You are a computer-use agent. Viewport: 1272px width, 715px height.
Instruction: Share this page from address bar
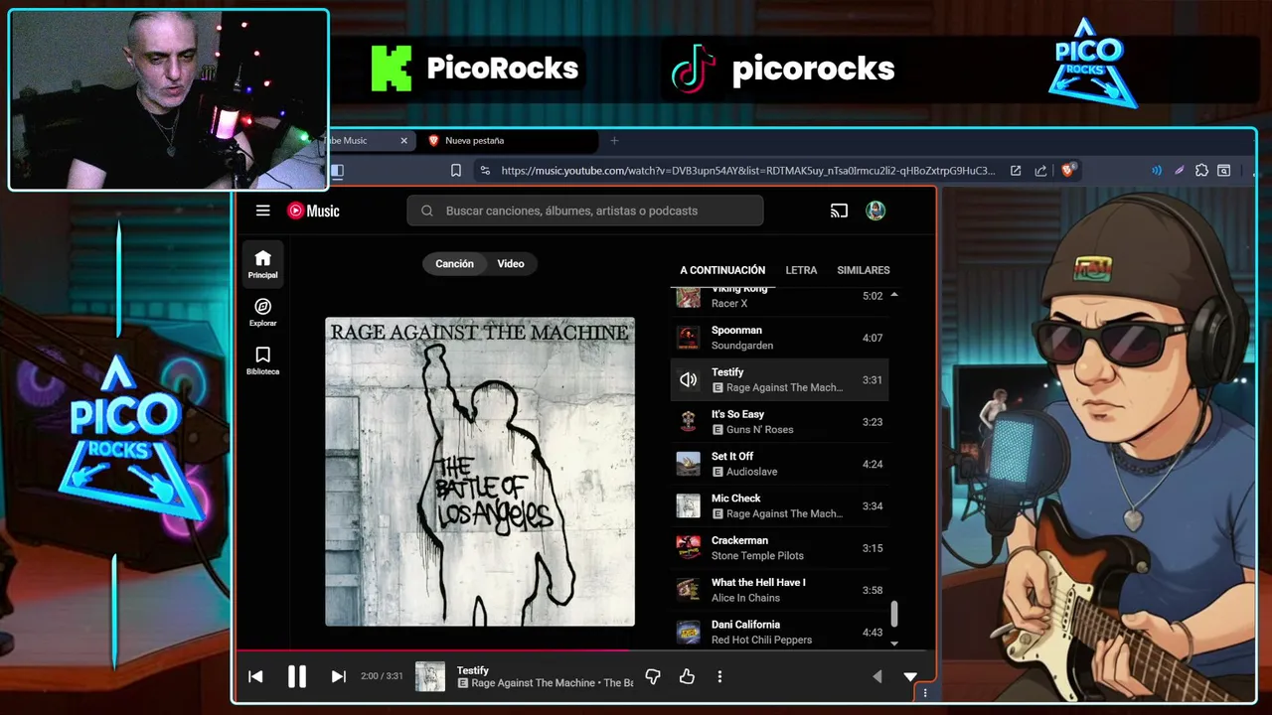point(1040,170)
